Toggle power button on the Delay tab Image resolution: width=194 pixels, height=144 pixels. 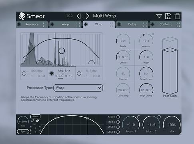click(x=119, y=24)
